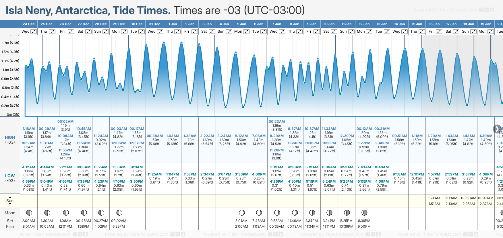Screen dimensions: 503x238
Task: Click the moon phase icon for 7 Jan
Action: click(x=277, y=213)
